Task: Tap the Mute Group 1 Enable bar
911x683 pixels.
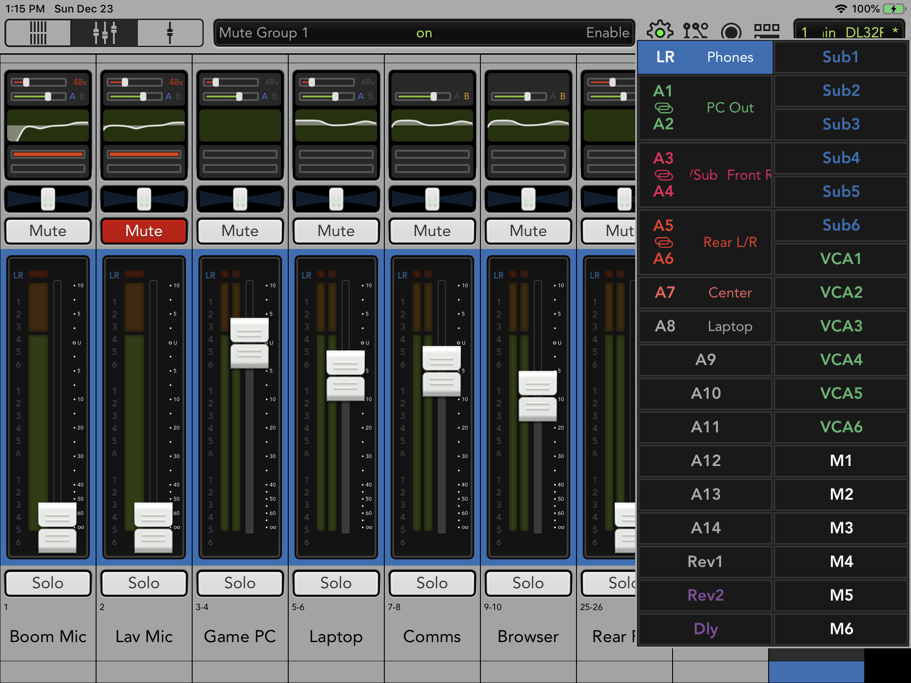Action: pos(424,33)
